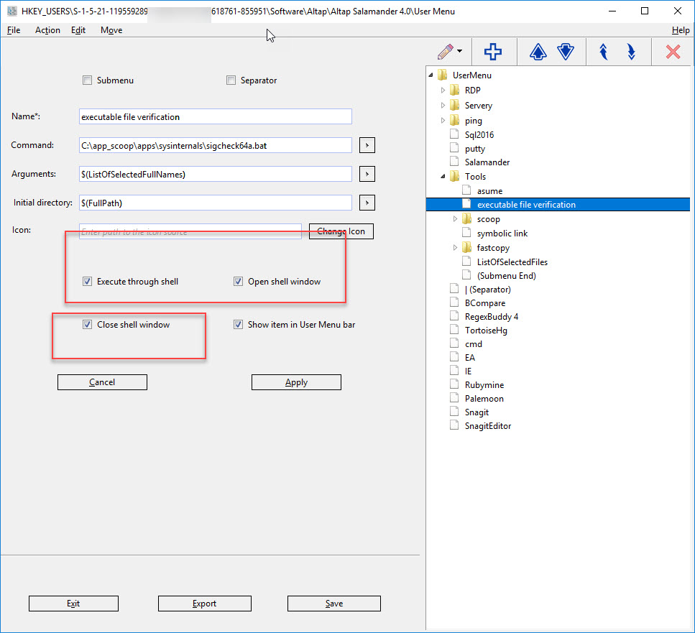Viewport: 695px width, 633px height.
Task: Click the Exit button
Action: tap(73, 604)
